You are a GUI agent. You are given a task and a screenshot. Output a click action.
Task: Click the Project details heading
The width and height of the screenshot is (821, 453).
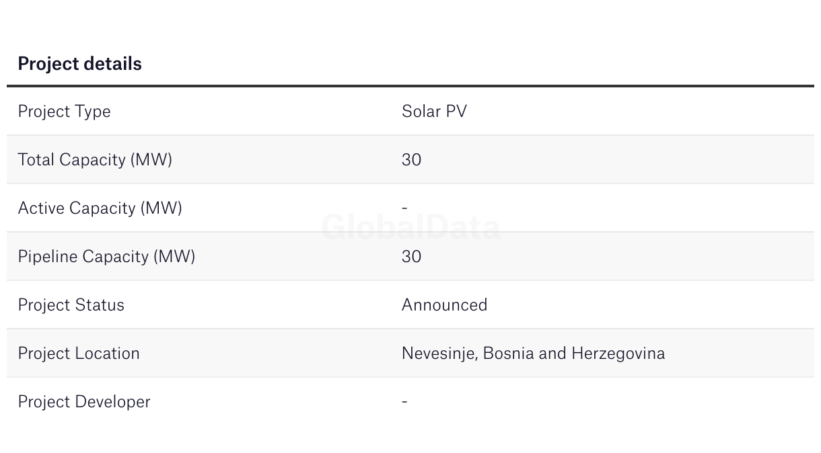79,64
